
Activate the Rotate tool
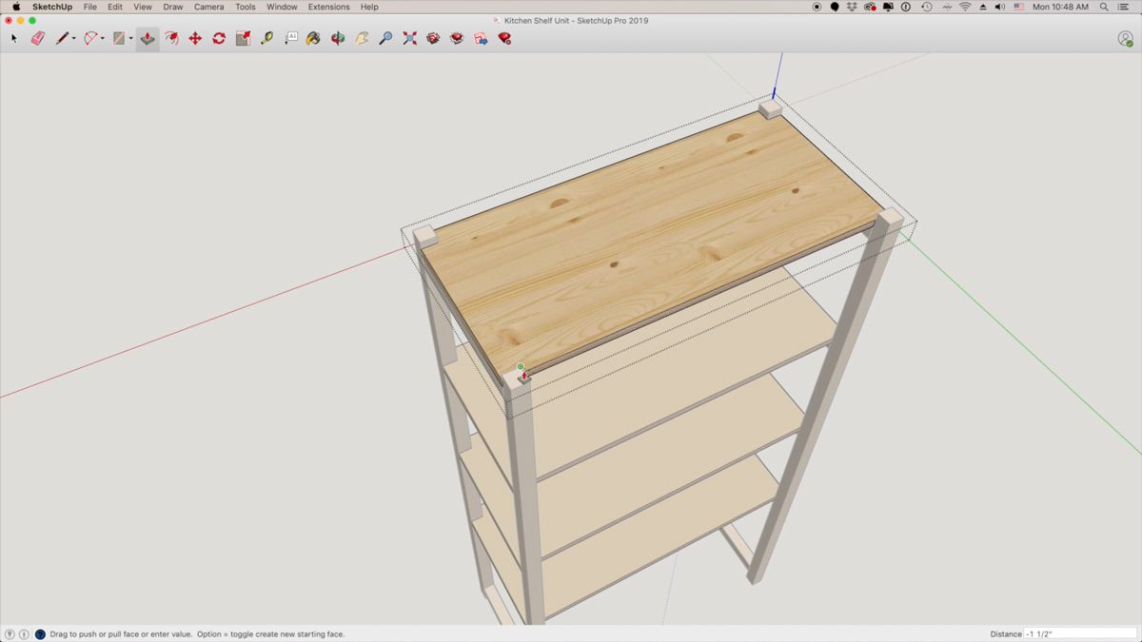tap(217, 38)
